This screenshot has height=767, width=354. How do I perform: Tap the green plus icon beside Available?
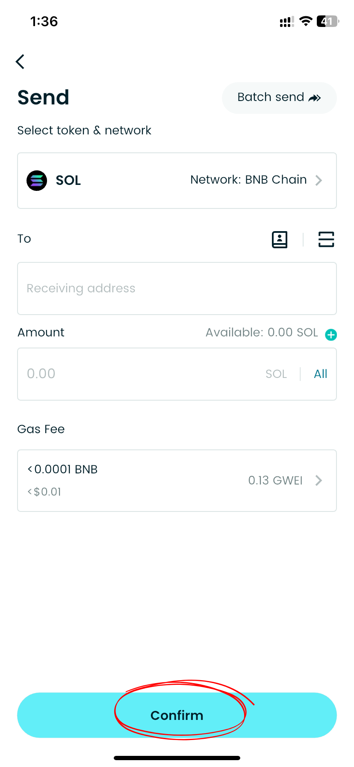[331, 335]
